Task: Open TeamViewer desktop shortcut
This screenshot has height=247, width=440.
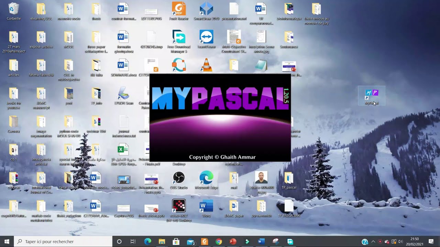Action: [x=206, y=39]
